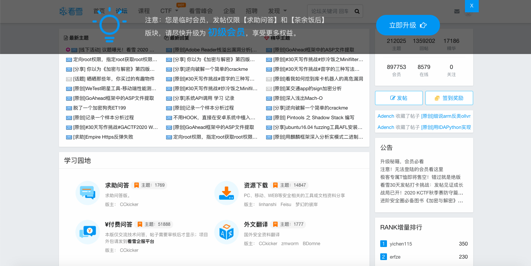This screenshot has width=531, height=266.
Task: Click orange bookmark icon beside 主题：1769
Action: 137,185
